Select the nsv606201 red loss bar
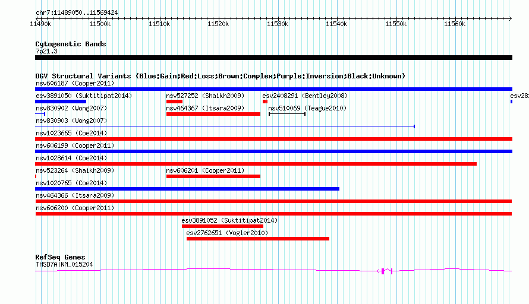 (213, 176)
